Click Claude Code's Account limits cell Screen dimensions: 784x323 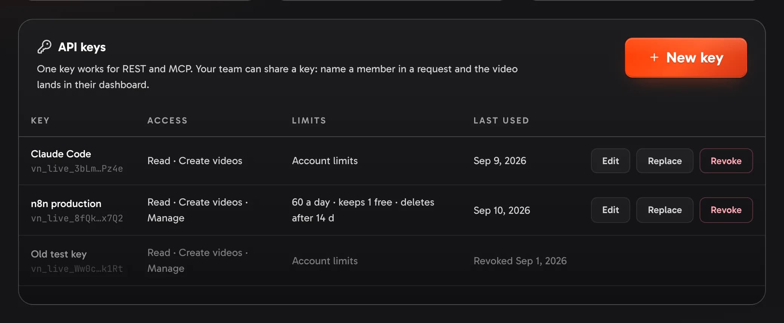coord(325,161)
